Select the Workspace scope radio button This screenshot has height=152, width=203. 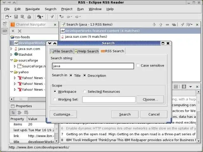tap(55, 92)
